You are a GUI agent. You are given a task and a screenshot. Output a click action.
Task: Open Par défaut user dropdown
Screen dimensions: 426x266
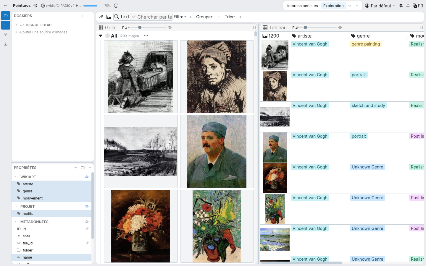tap(380, 6)
